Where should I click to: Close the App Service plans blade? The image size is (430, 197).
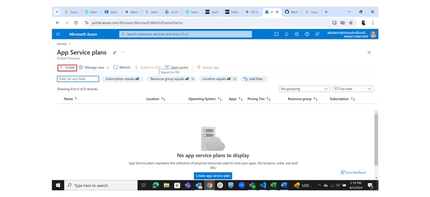tap(369, 52)
